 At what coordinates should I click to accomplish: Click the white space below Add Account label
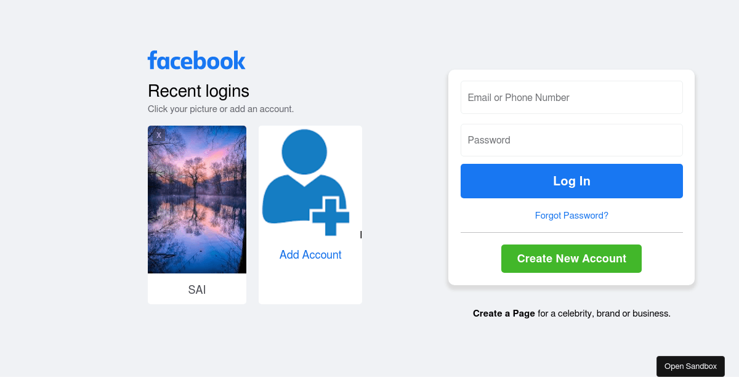click(x=310, y=285)
